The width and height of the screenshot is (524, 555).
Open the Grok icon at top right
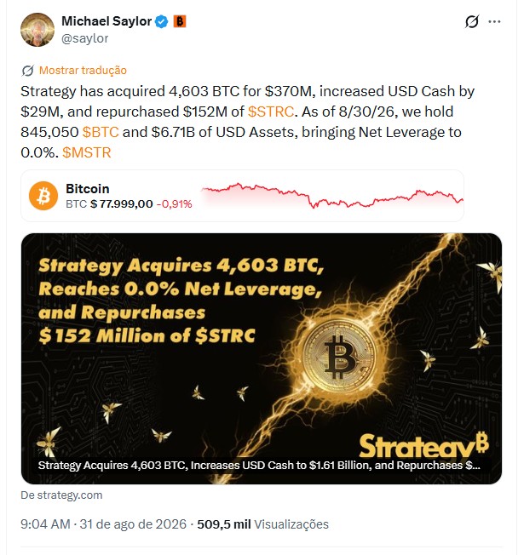(472, 21)
